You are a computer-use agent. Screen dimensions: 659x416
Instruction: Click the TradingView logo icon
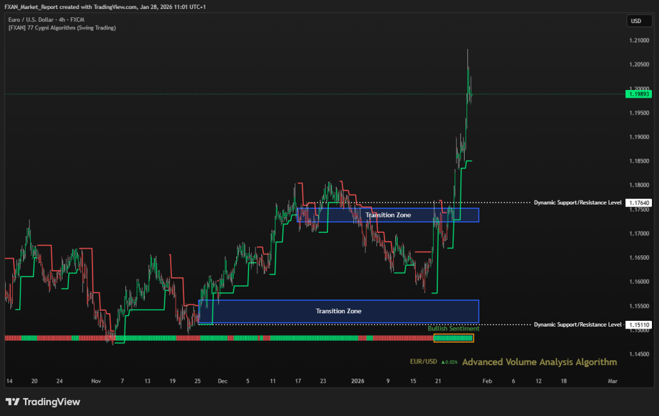coord(12,402)
